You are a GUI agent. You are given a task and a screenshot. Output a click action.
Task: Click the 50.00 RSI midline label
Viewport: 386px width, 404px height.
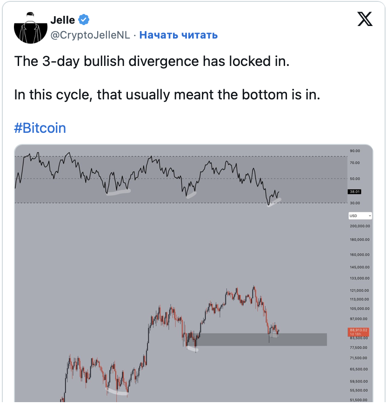tap(355, 178)
